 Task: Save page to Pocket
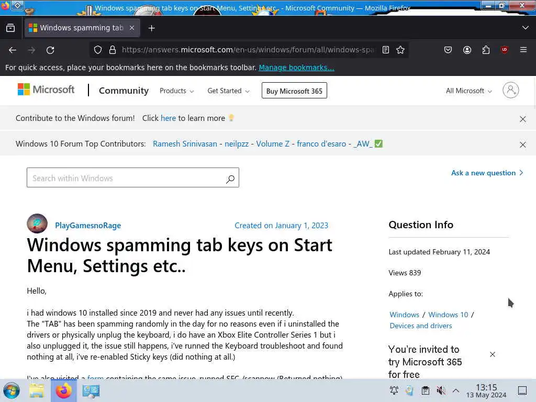pos(448,50)
